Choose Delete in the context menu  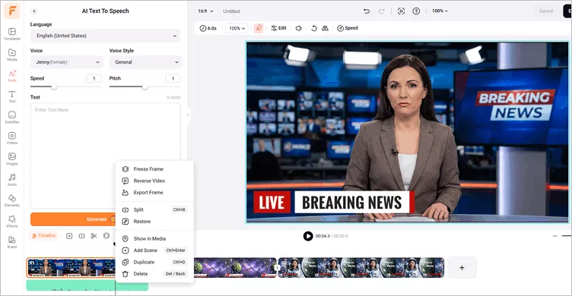point(154,273)
